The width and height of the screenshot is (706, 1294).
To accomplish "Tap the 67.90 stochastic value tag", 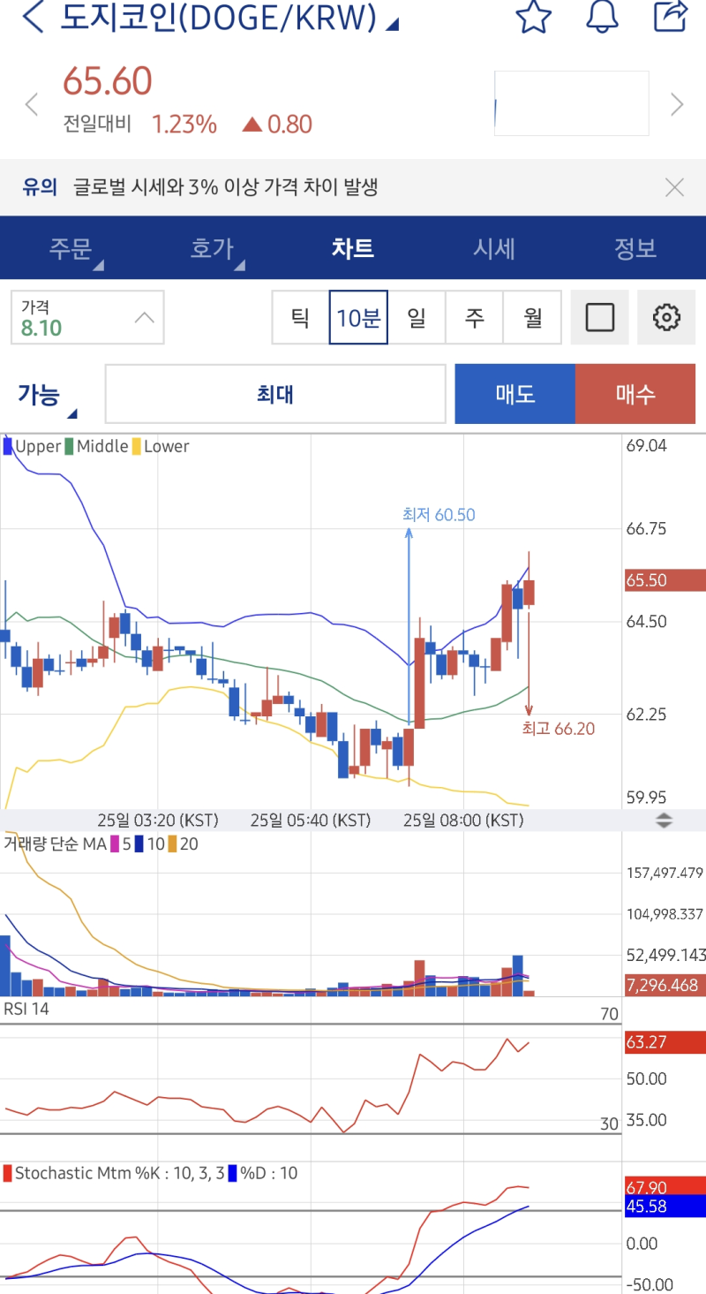I will tap(665, 1186).
